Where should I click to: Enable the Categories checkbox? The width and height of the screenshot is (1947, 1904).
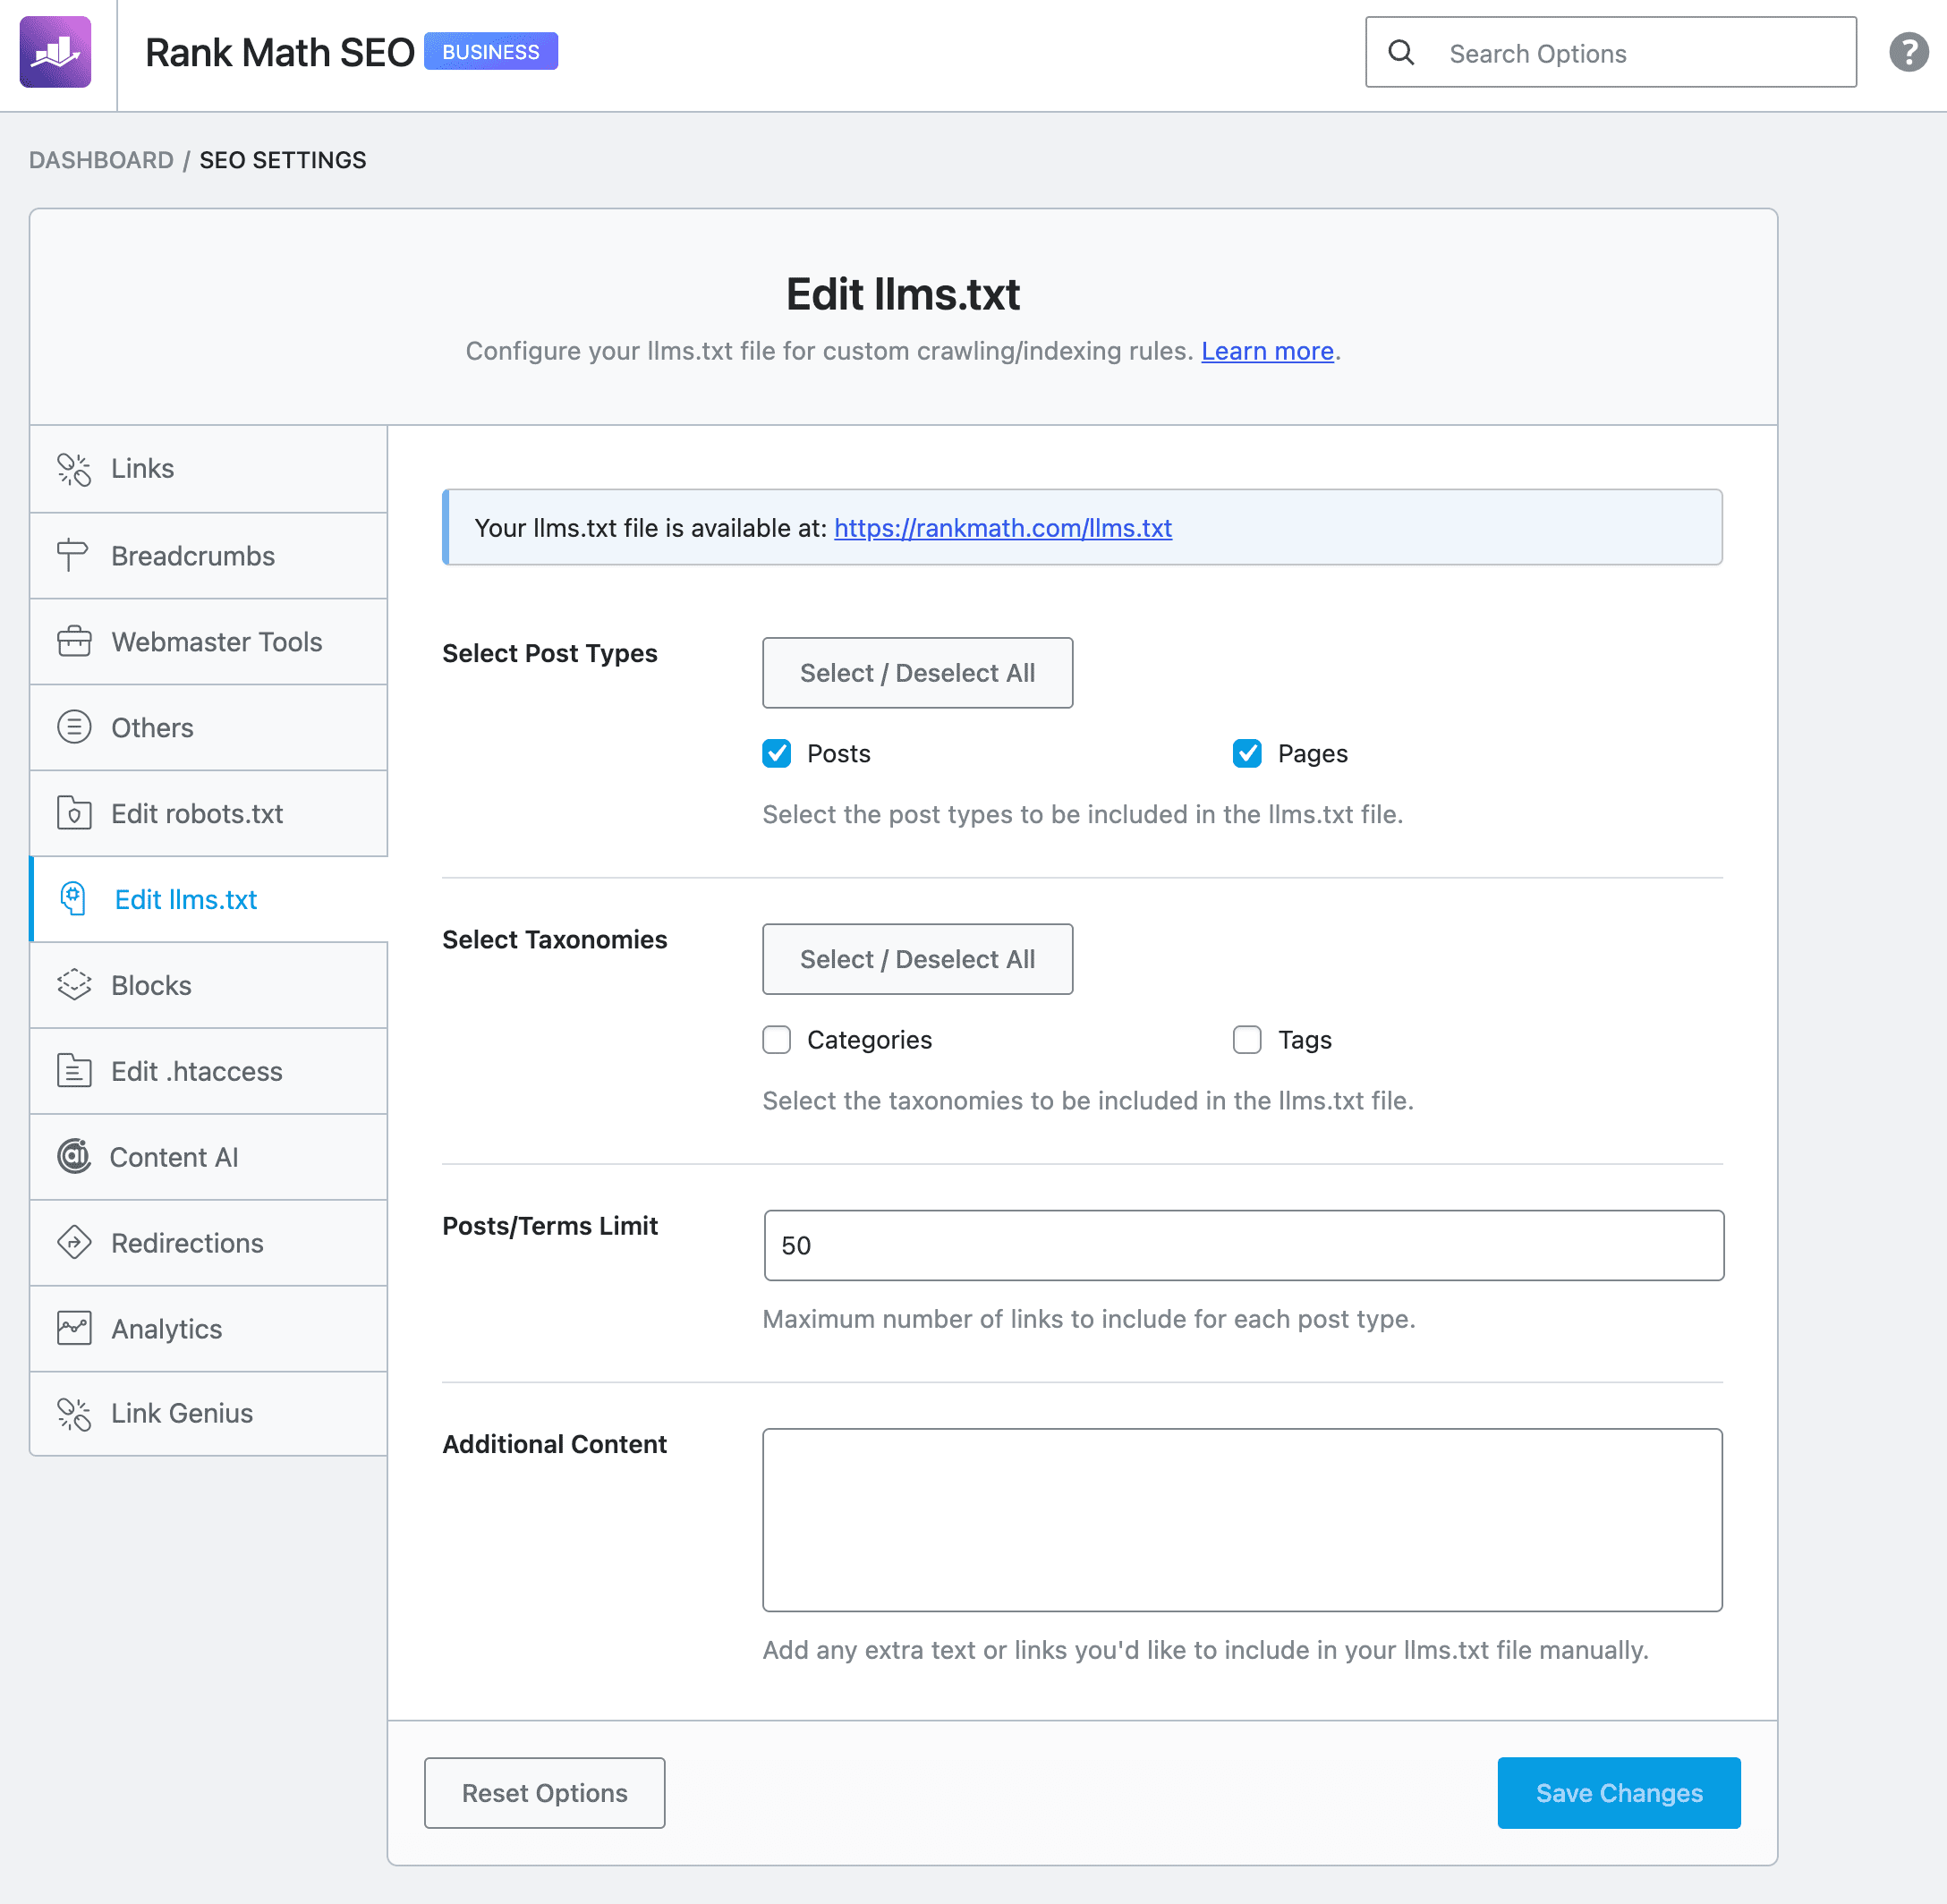point(777,1040)
